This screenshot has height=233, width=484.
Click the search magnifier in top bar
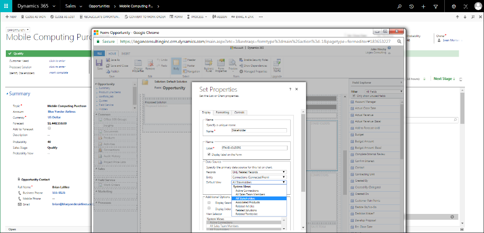click(399, 6)
